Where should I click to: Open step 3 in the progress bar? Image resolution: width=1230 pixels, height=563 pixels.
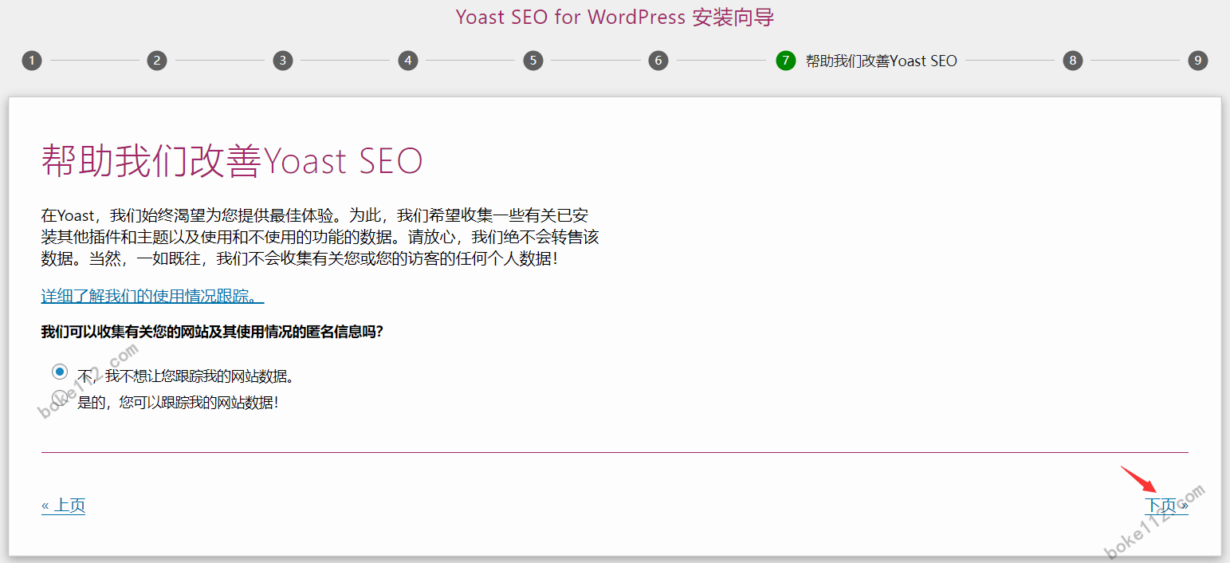282,61
